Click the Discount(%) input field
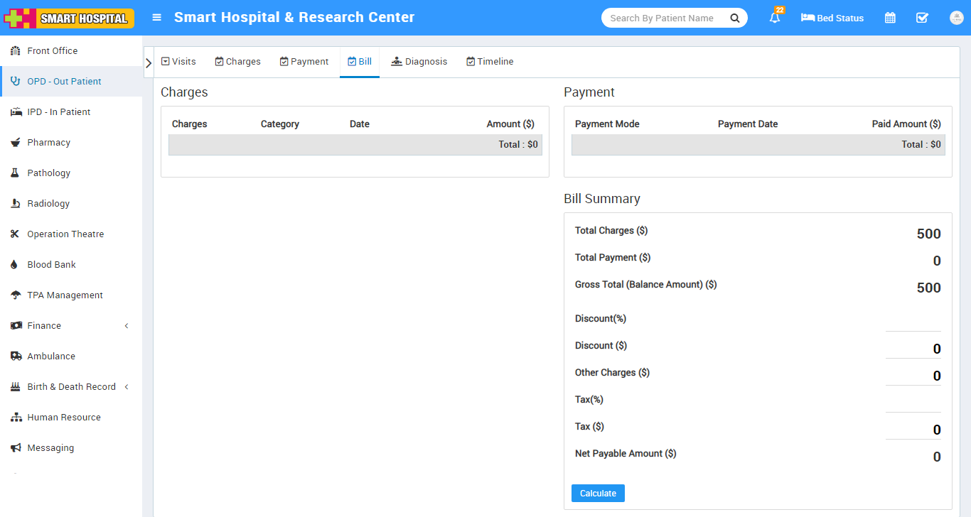This screenshot has height=517, width=971. 913,322
